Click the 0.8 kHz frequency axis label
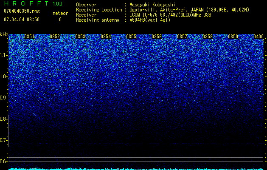This screenshot has height=170, width=267. coord(3,119)
